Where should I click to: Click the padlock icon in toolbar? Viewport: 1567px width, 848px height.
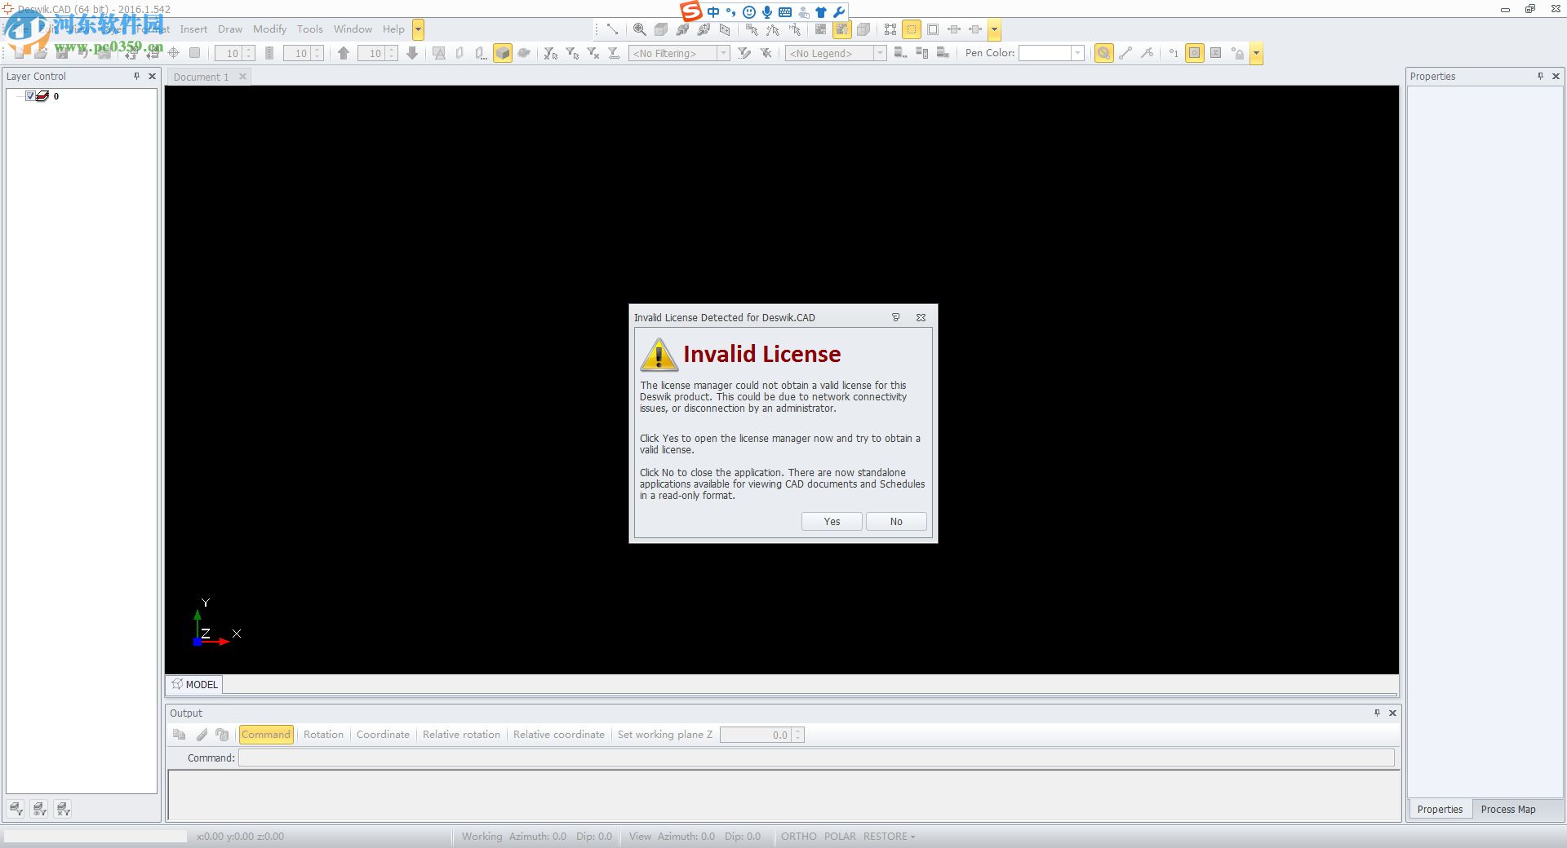click(1237, 53)
